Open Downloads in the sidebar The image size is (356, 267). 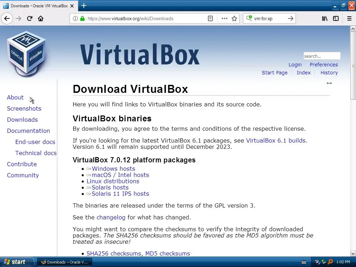click(x=22, y=120)
